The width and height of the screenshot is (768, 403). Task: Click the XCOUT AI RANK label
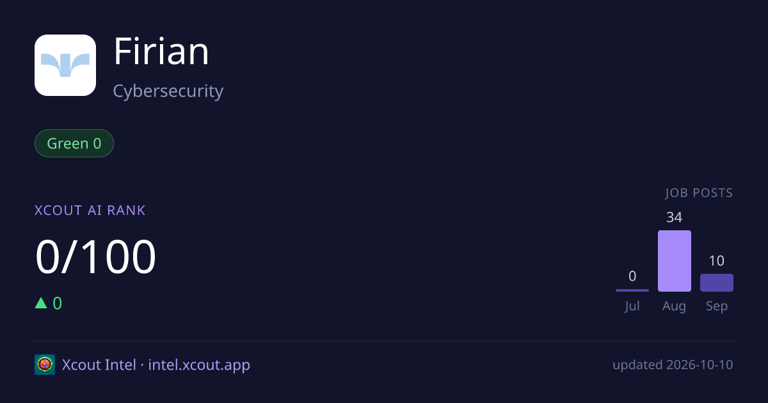coord(90,210)
